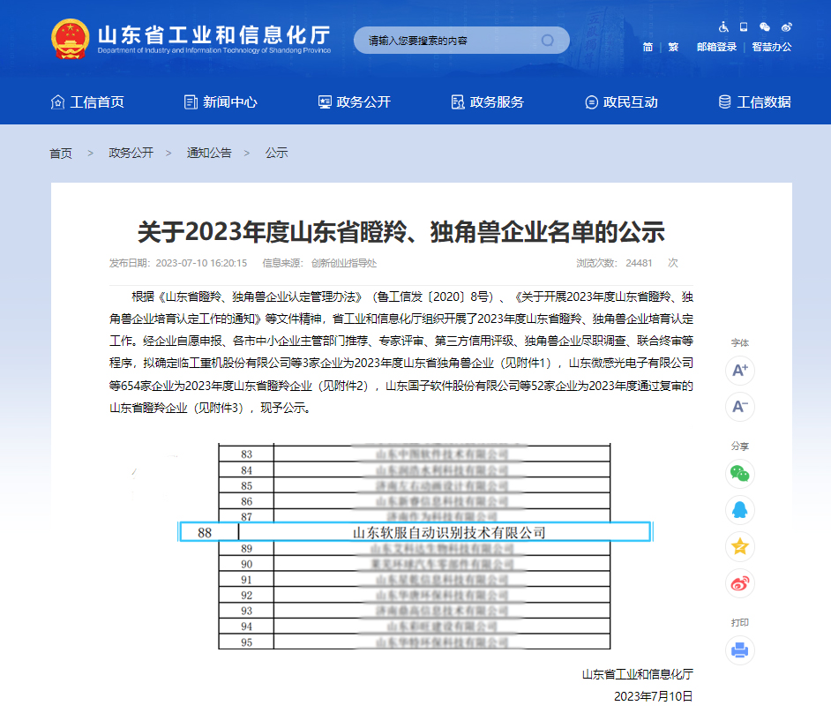Share via red Weibo icon in sidebar
831x713 pixels.
739,582
